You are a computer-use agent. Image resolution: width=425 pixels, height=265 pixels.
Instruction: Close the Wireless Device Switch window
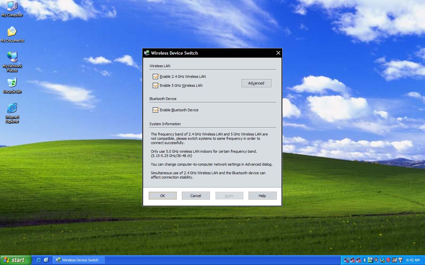(x=278, y=53)
